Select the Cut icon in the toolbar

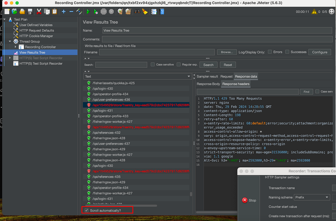point(39,11)
